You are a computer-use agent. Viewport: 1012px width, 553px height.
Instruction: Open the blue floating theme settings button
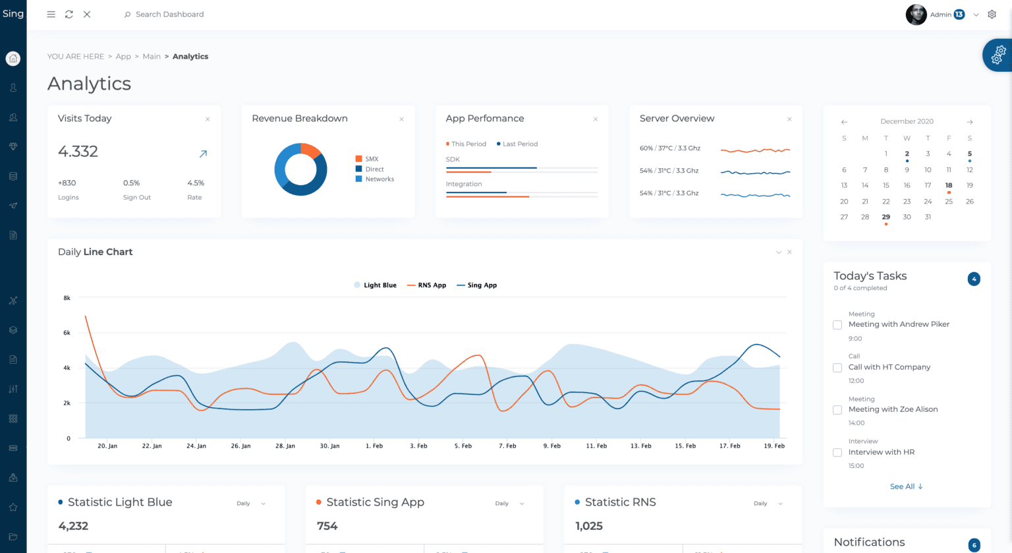pyautogui.click(x=998, y=55)
